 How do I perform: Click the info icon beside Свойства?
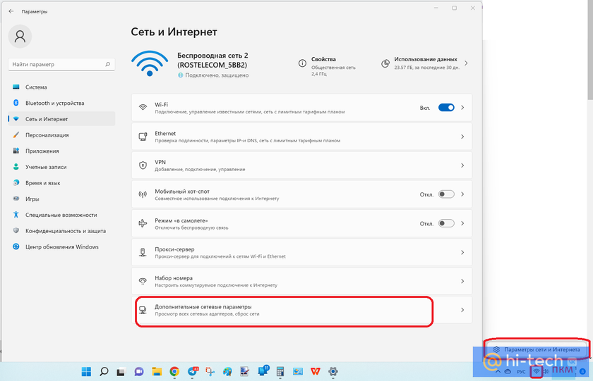(x=302, y=63)
